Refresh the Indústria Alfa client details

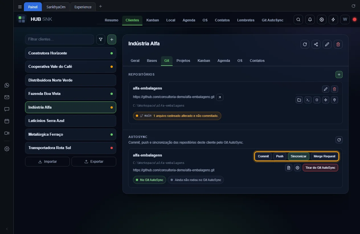pyautogui.click(x=305, y=44)
